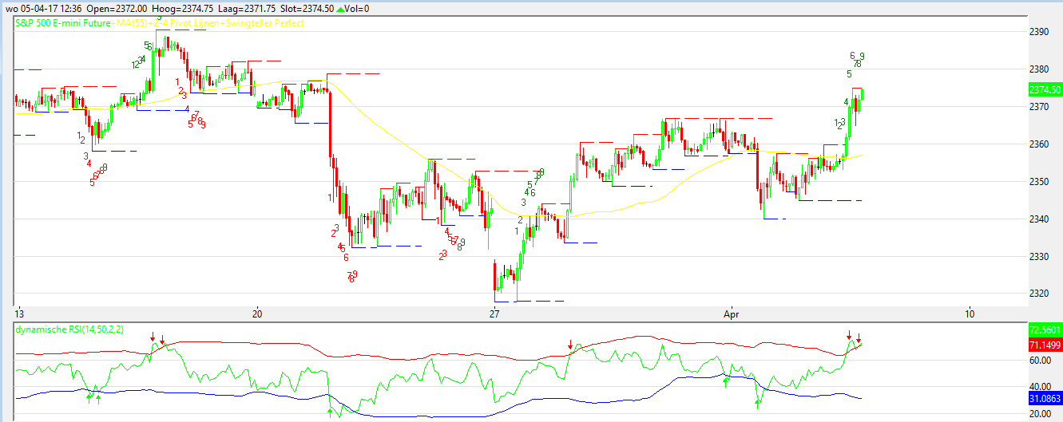Click the 40.00 RSI scale label
The image size is (1063, 422).
[1040, 387]
